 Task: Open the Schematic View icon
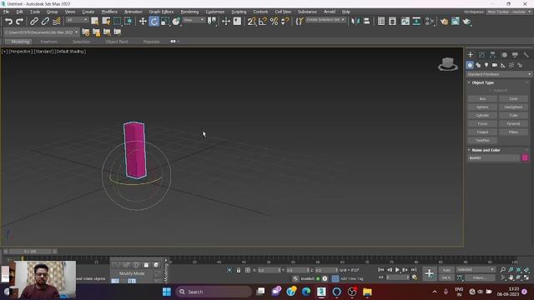click(x=416, y=22)
